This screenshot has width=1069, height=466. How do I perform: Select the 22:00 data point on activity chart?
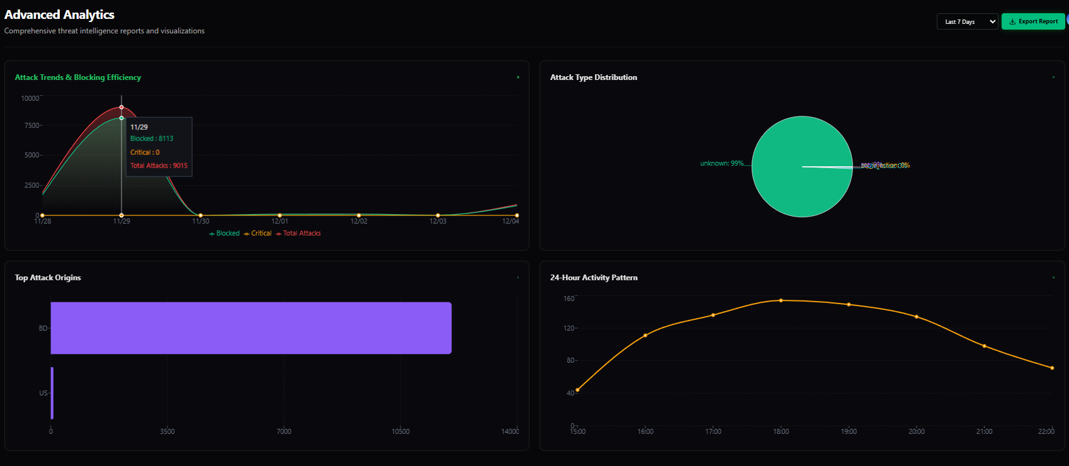(x=1052, y=368)
